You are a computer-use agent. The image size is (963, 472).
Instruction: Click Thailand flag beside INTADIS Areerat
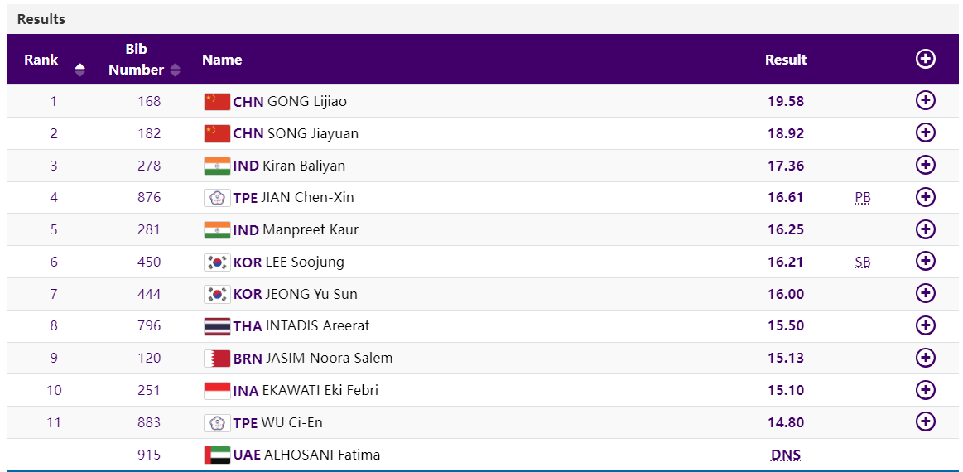(217, 326)
